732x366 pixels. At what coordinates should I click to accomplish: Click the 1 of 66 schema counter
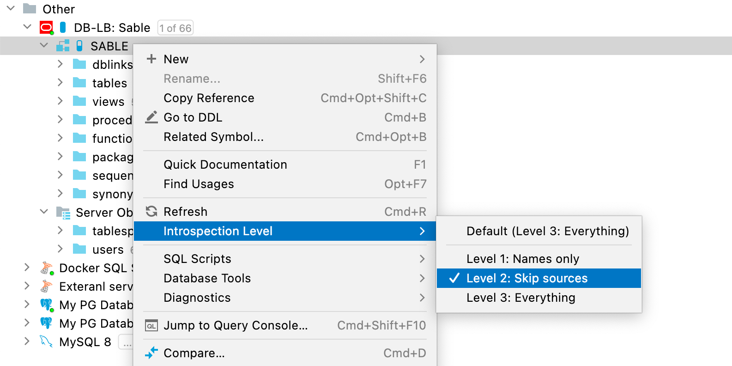175,28
